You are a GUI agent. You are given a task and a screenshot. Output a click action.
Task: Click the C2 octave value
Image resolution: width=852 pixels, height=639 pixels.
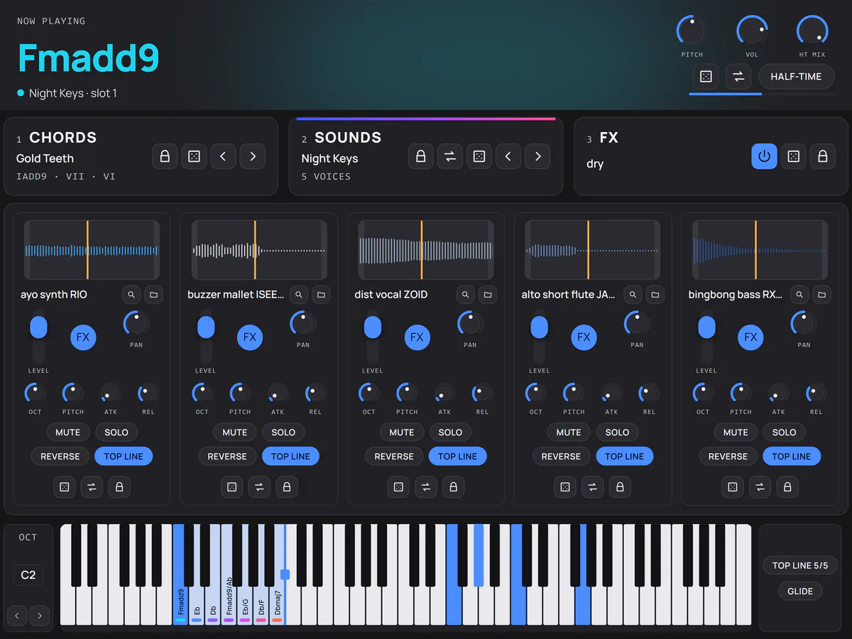28,575
